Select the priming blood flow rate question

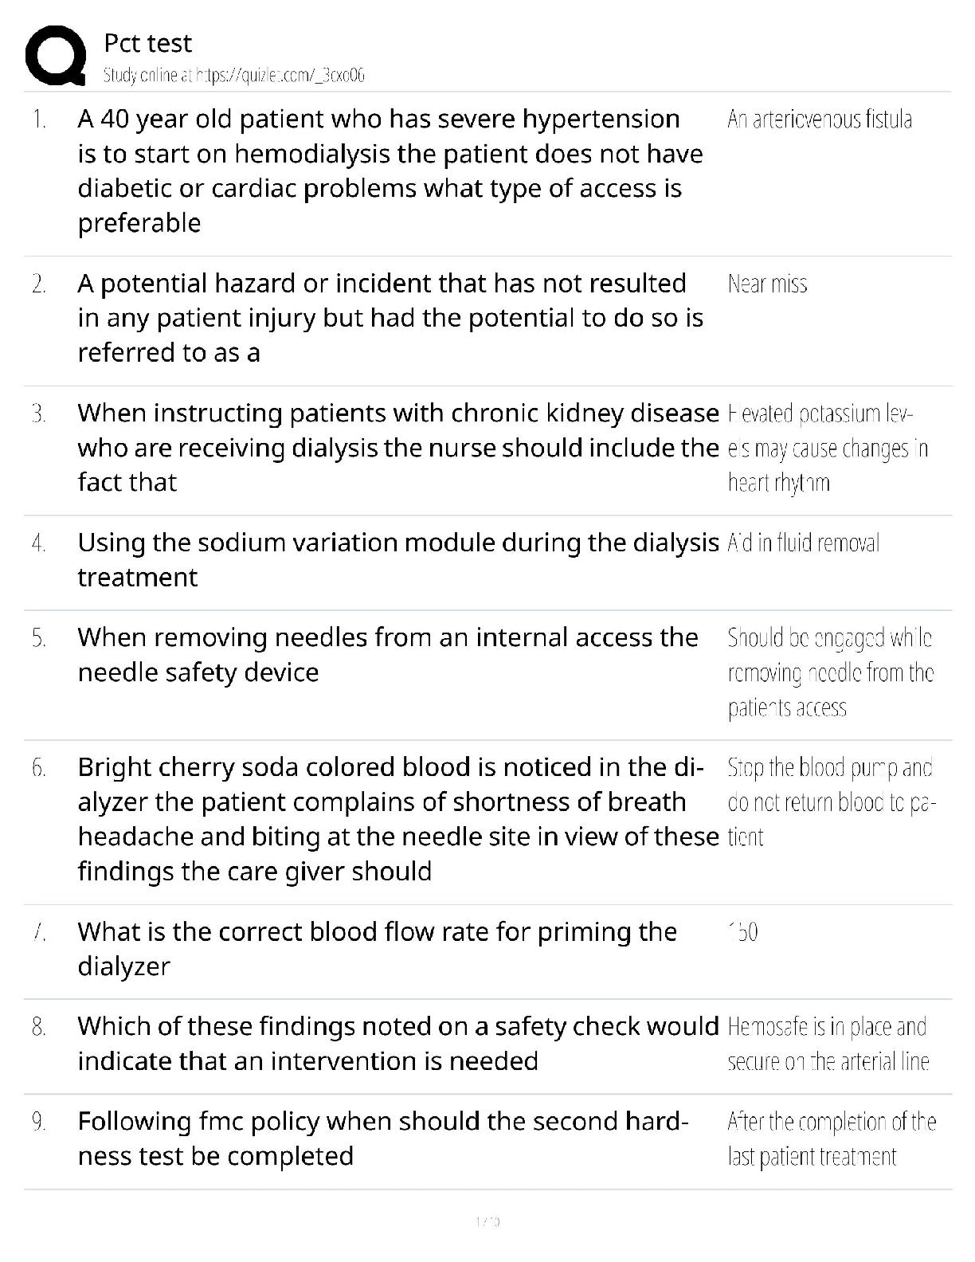click(378, 949)
